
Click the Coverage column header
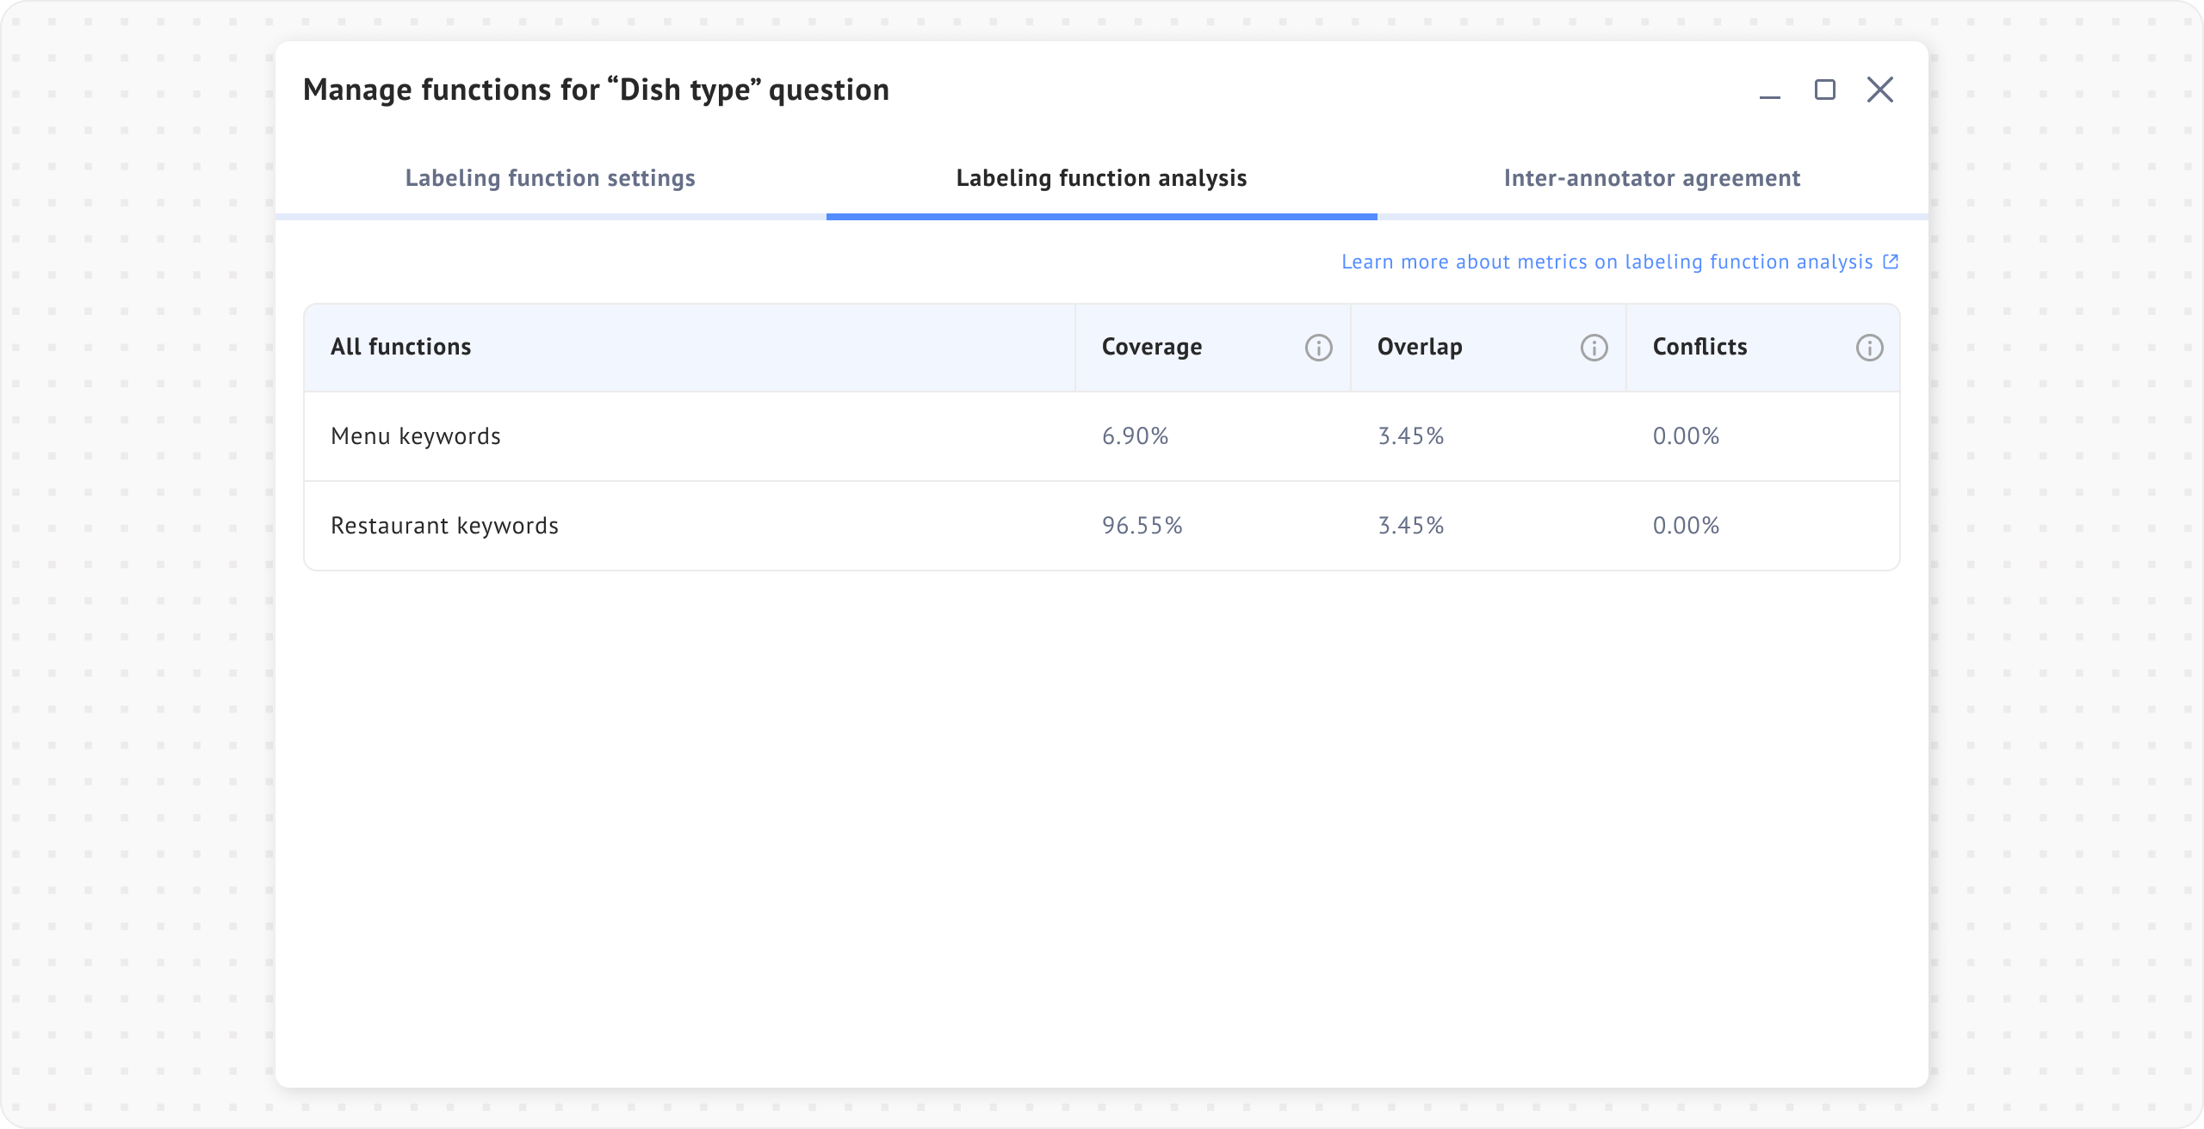coord(1151,347)
